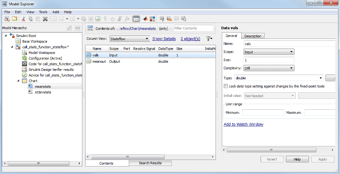Screen dimensions: 340x174
Task: Click the orange linked-blocks toolbar icon
Action: [169, 19]
